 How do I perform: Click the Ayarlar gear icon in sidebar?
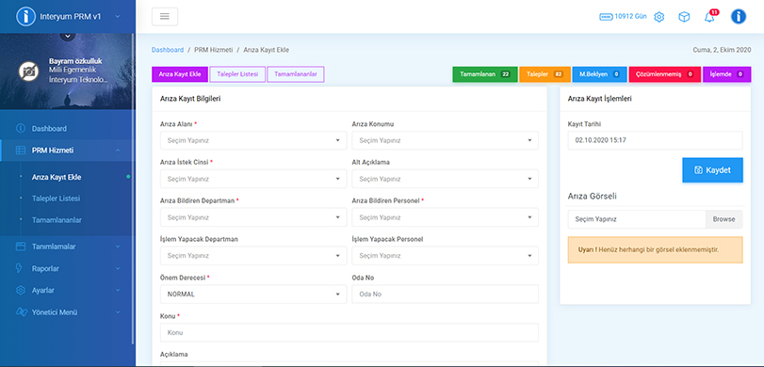21,290
